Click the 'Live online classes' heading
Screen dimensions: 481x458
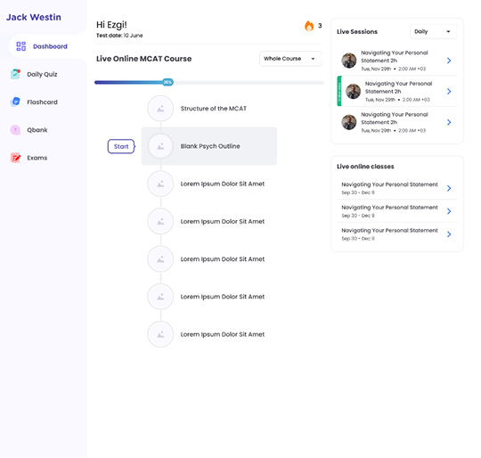(365, 167)
